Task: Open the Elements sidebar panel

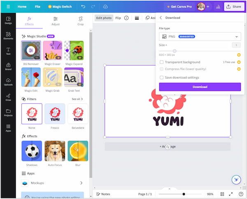Action: point(8,36)
